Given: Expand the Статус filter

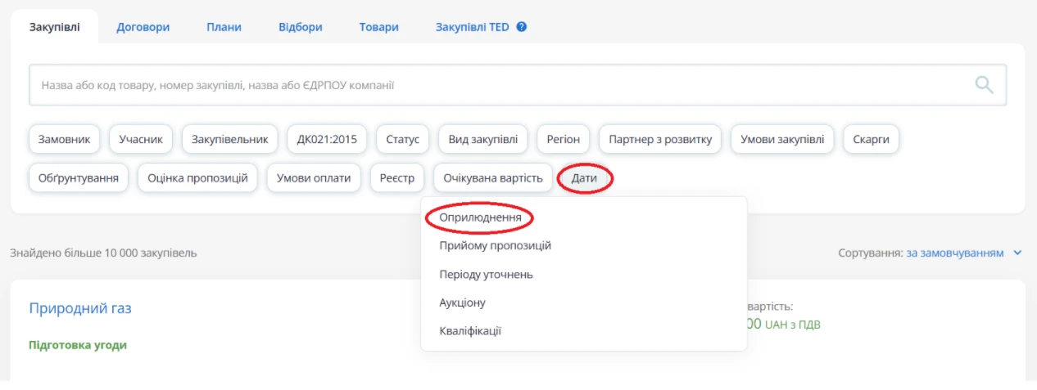Looking at the screenshot, I should click(x=403, y=139).
